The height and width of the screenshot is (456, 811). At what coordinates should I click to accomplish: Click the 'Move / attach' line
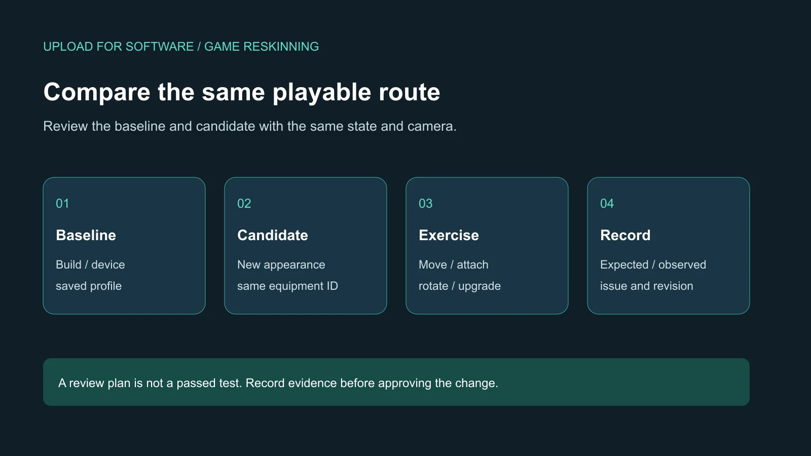click(454, 264)
